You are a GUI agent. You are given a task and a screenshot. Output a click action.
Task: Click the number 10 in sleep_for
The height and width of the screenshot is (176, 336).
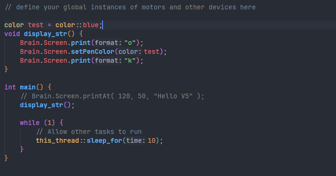tap(152, 140)
